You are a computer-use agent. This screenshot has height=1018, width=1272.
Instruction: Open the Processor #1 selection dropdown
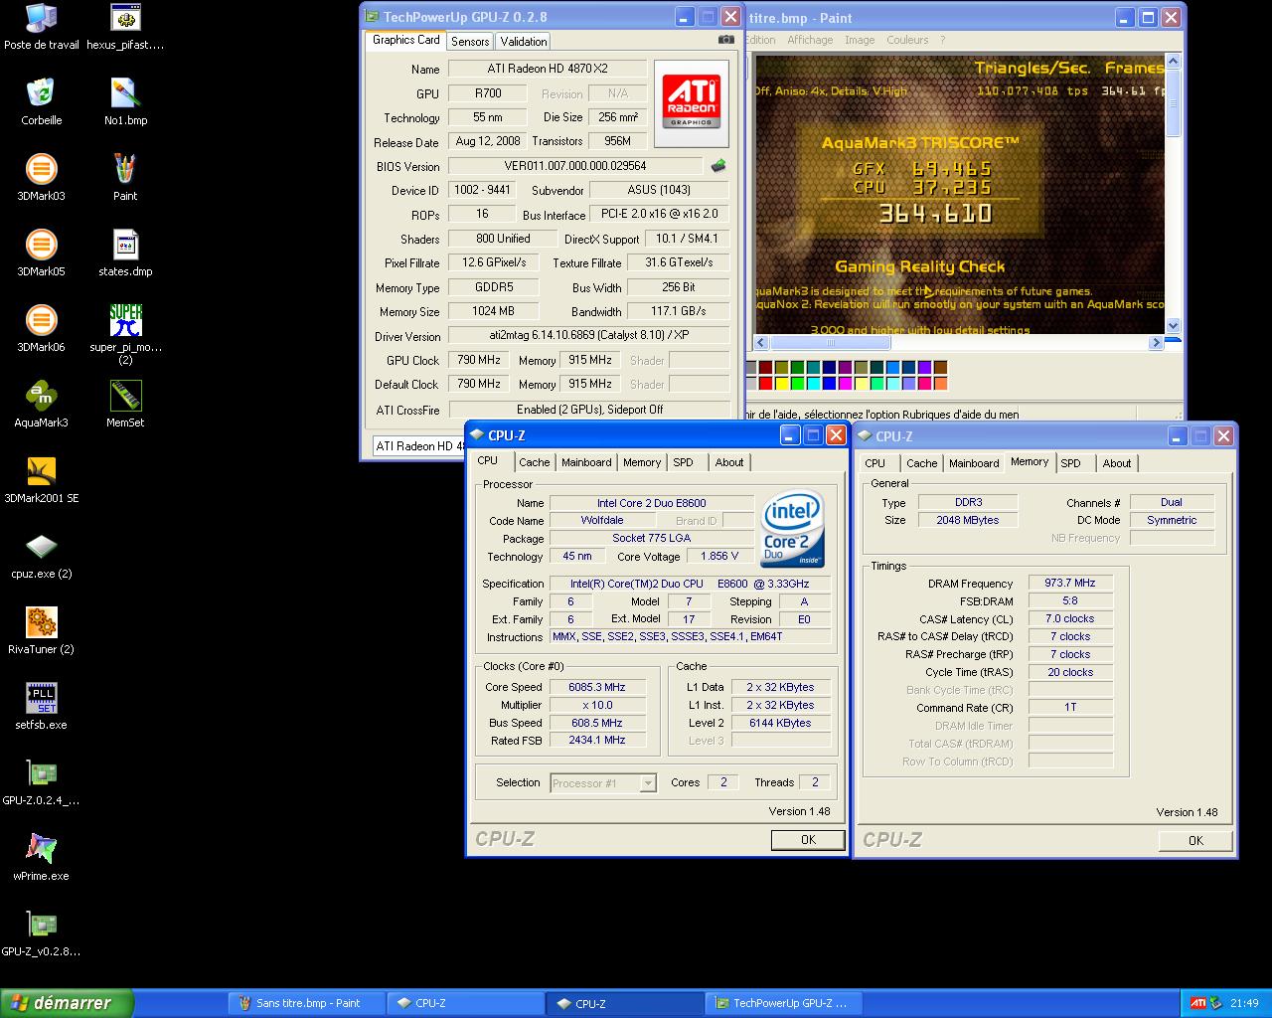(603, 783)
